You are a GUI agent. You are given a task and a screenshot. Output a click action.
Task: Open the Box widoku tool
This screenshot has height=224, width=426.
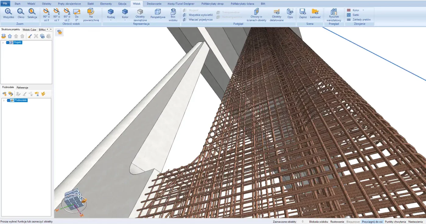click(173, 14)
